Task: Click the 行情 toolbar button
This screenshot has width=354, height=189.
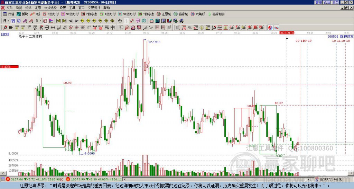Action: 8,14
